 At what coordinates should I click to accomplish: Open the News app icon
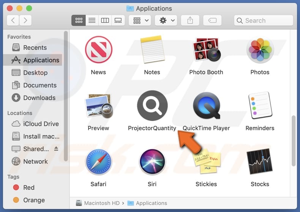pos(98,50)
